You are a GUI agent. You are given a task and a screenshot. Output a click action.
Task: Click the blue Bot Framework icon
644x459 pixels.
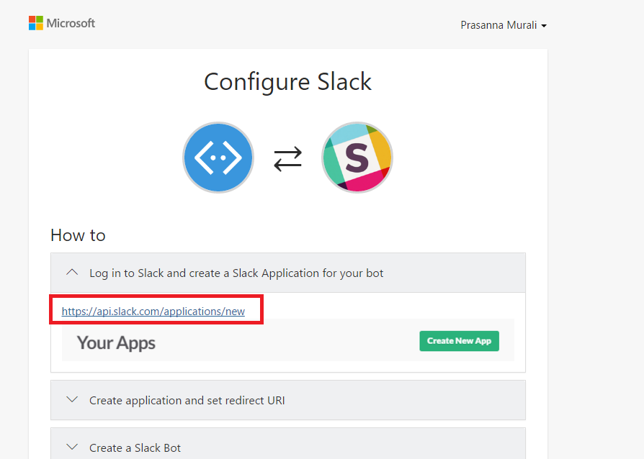coord(218,158)
